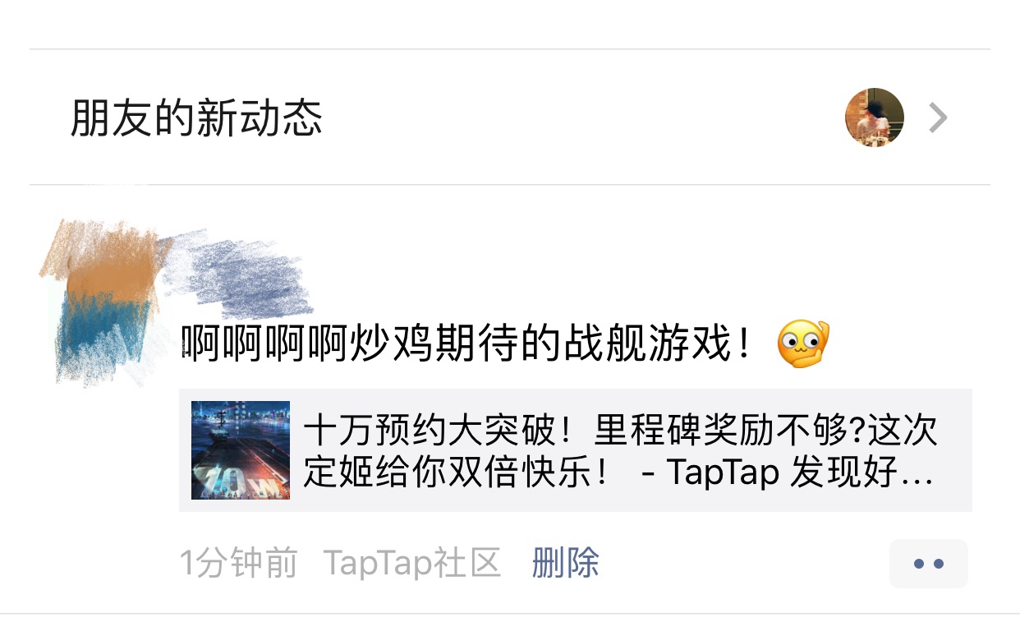Image resolution: width=1020 pixels, height=627 pixels.
Task: Open the 朋友的新动态 header label
Action: point(196,118)
